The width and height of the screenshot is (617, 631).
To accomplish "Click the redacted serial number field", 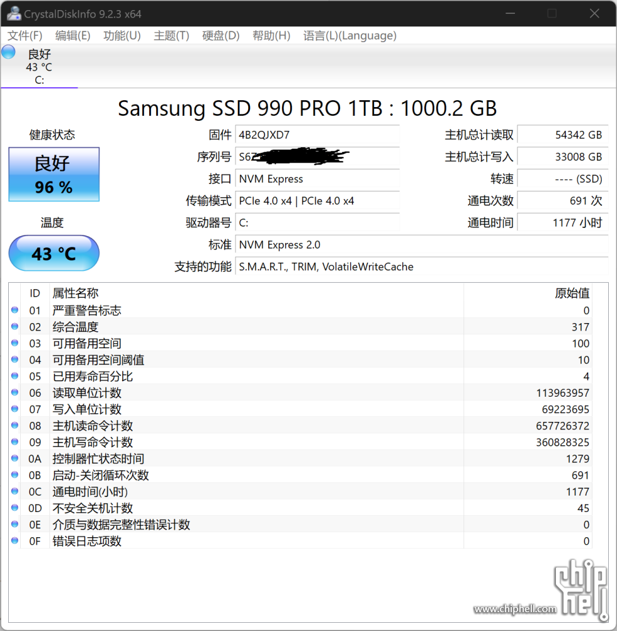I will (x=317, y=157).
